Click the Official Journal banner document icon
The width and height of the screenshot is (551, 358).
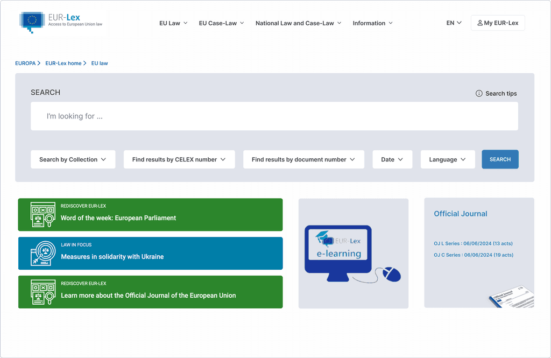pyautogui.click(x=43, y=292)
